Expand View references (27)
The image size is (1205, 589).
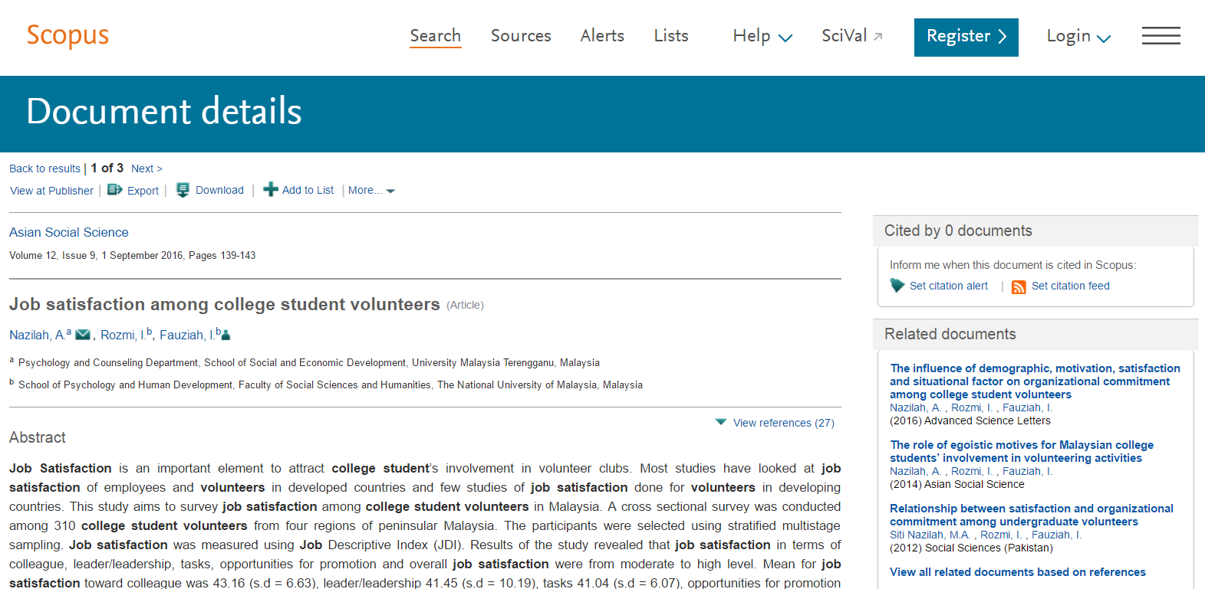(x=775, y=423)
